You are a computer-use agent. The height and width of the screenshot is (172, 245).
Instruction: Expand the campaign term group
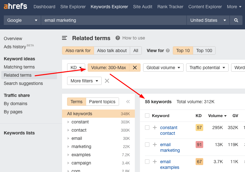coord(68,163)
